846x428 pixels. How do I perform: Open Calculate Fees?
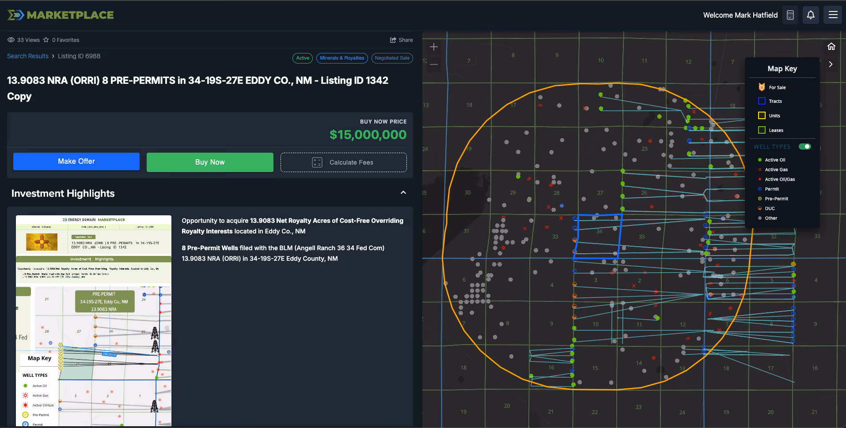point(343,162)
